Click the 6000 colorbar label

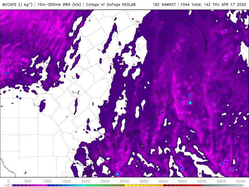241,181
